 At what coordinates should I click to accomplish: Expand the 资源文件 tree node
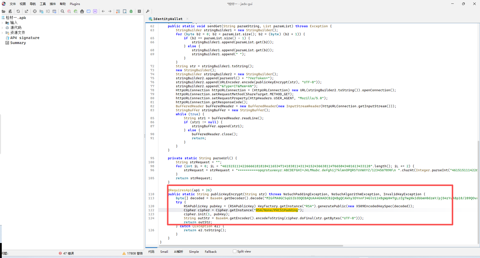[2, 33]
